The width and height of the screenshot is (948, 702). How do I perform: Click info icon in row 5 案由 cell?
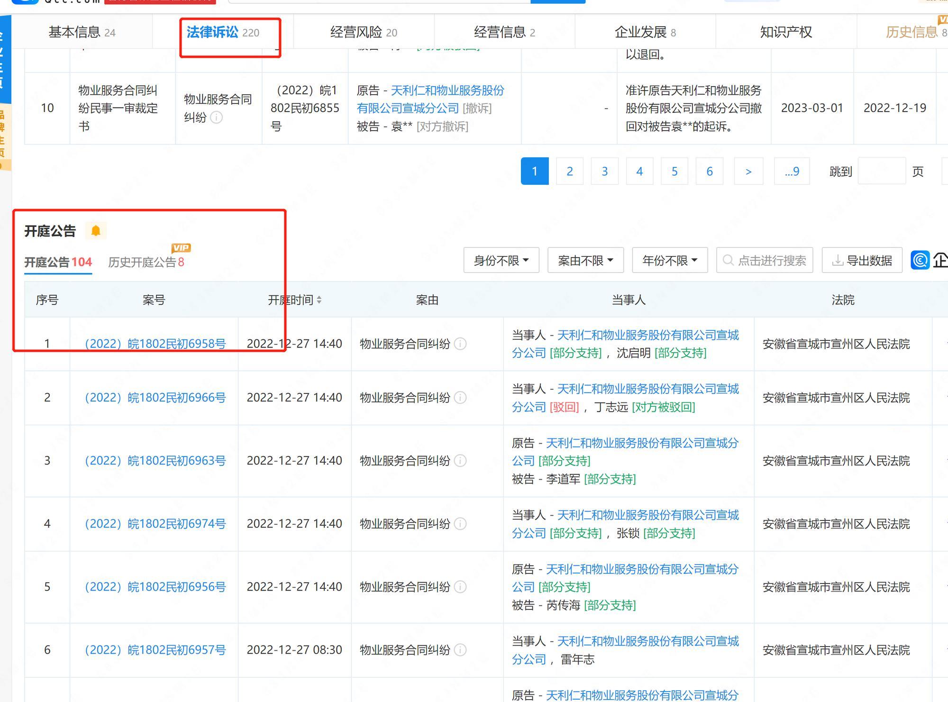[x=460, y=587]
